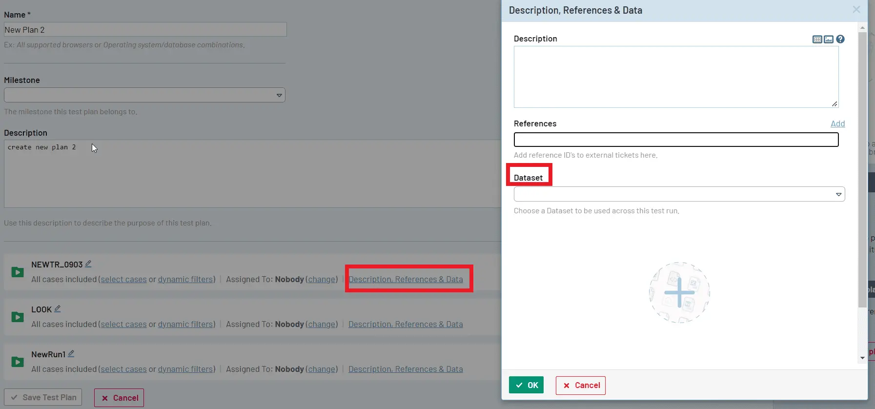The image size is (875, 409).
Task: Expand the Milestone dropdown
Action: pos(144,95)
